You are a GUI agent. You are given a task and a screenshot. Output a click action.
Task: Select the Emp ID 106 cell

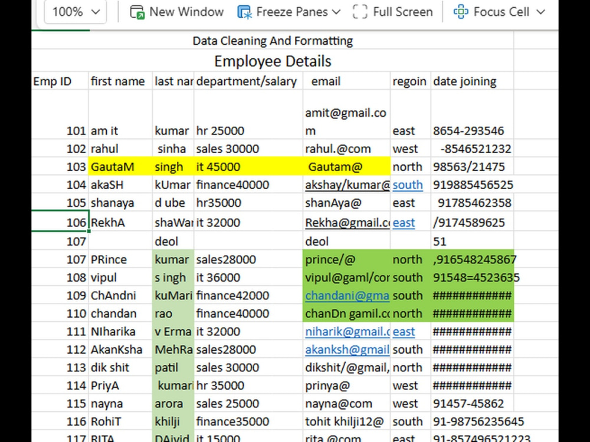coord(60,222)
